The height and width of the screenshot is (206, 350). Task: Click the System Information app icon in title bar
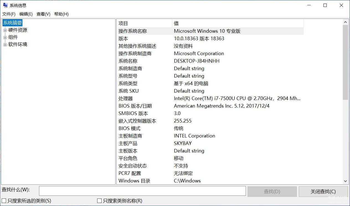click(5, 5)
